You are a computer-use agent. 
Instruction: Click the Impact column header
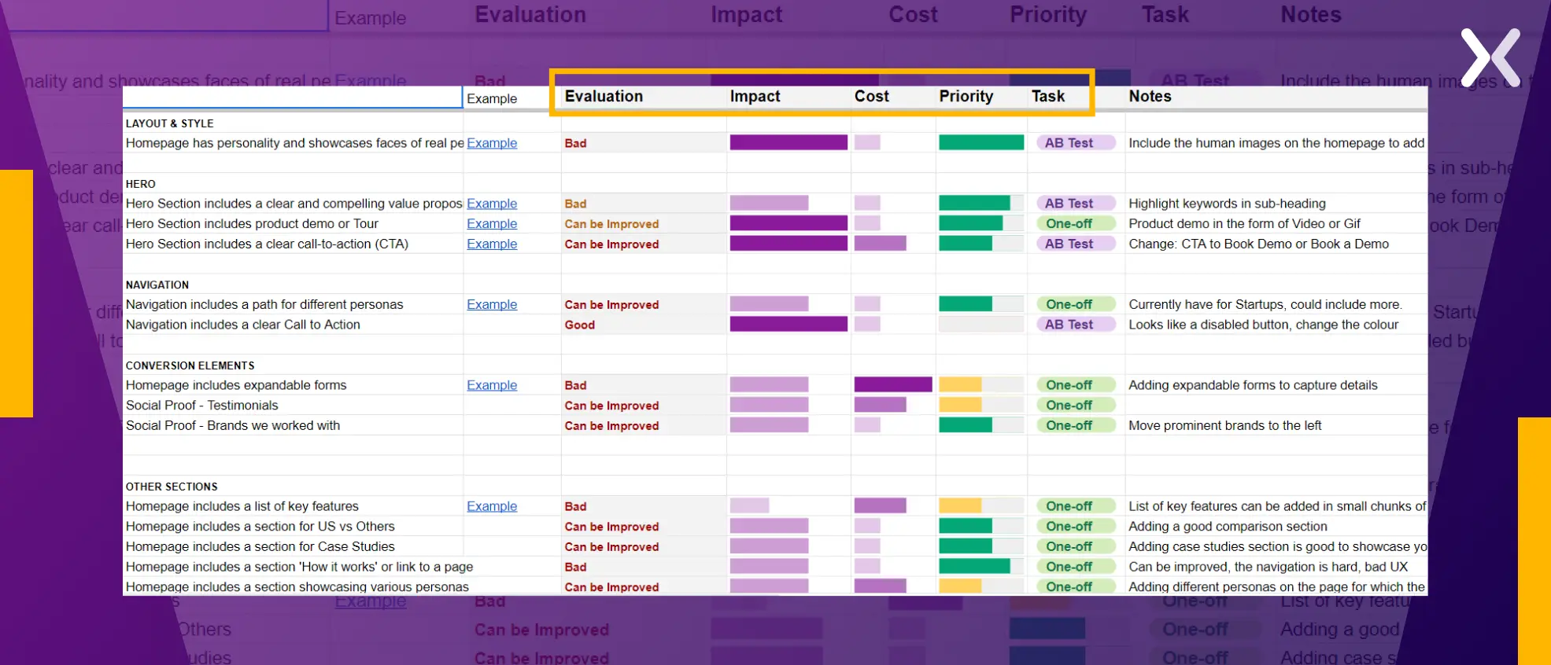coord(755,96)
